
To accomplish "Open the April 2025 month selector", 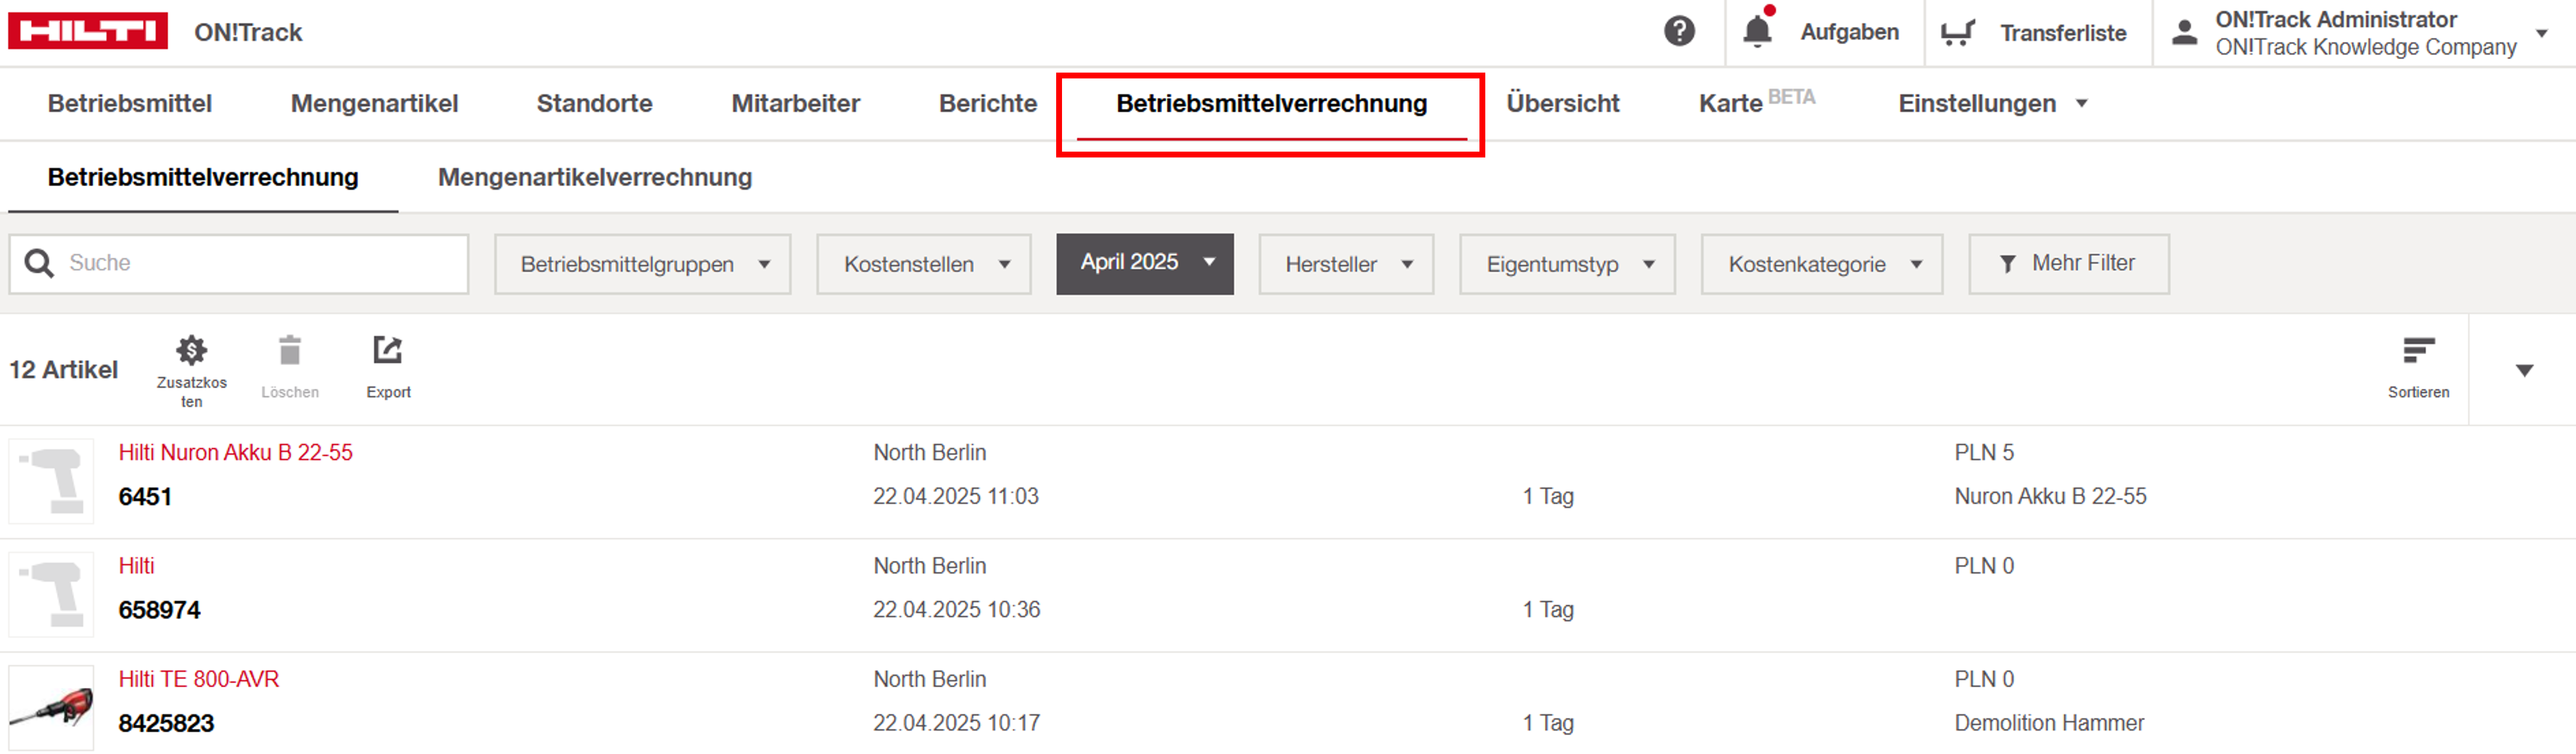I will (1145, 263).
